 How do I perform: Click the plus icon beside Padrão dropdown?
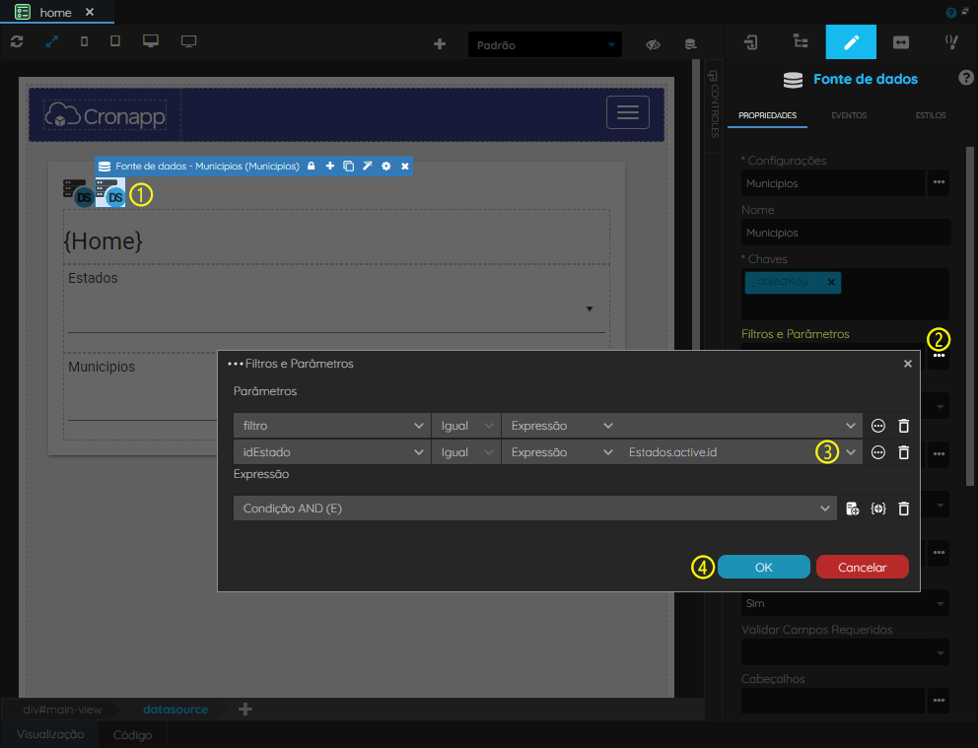[x=440, y=43]
